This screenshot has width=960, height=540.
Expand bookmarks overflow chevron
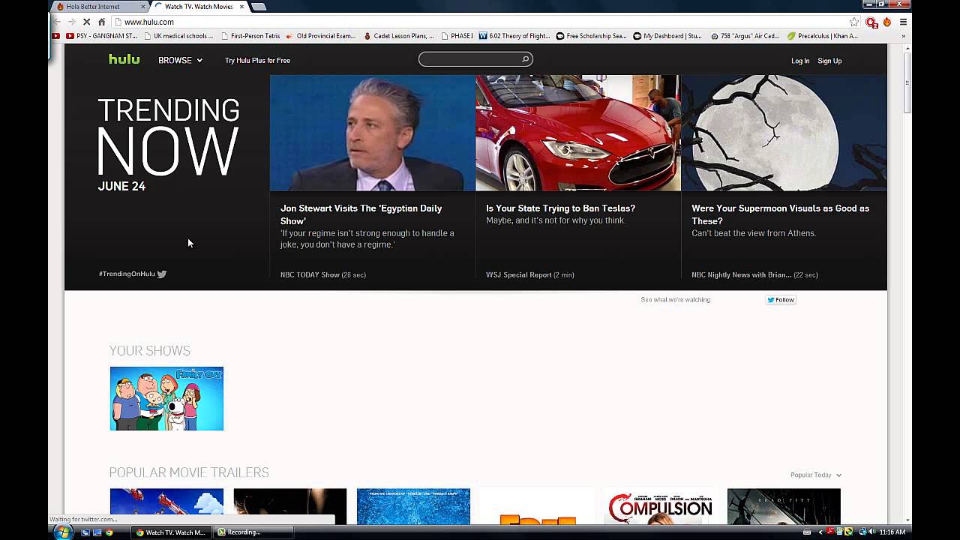[x=903, y=36]
